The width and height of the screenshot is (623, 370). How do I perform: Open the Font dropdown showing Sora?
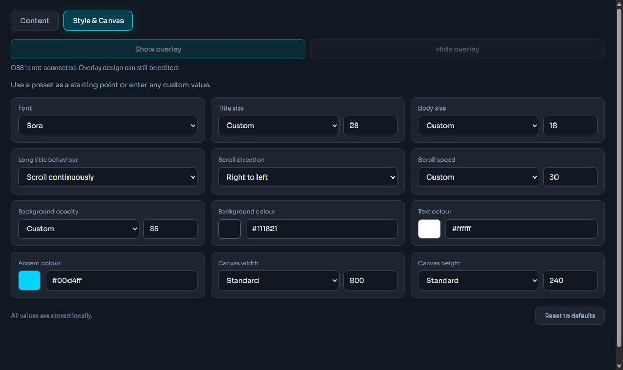pos(108,126)
